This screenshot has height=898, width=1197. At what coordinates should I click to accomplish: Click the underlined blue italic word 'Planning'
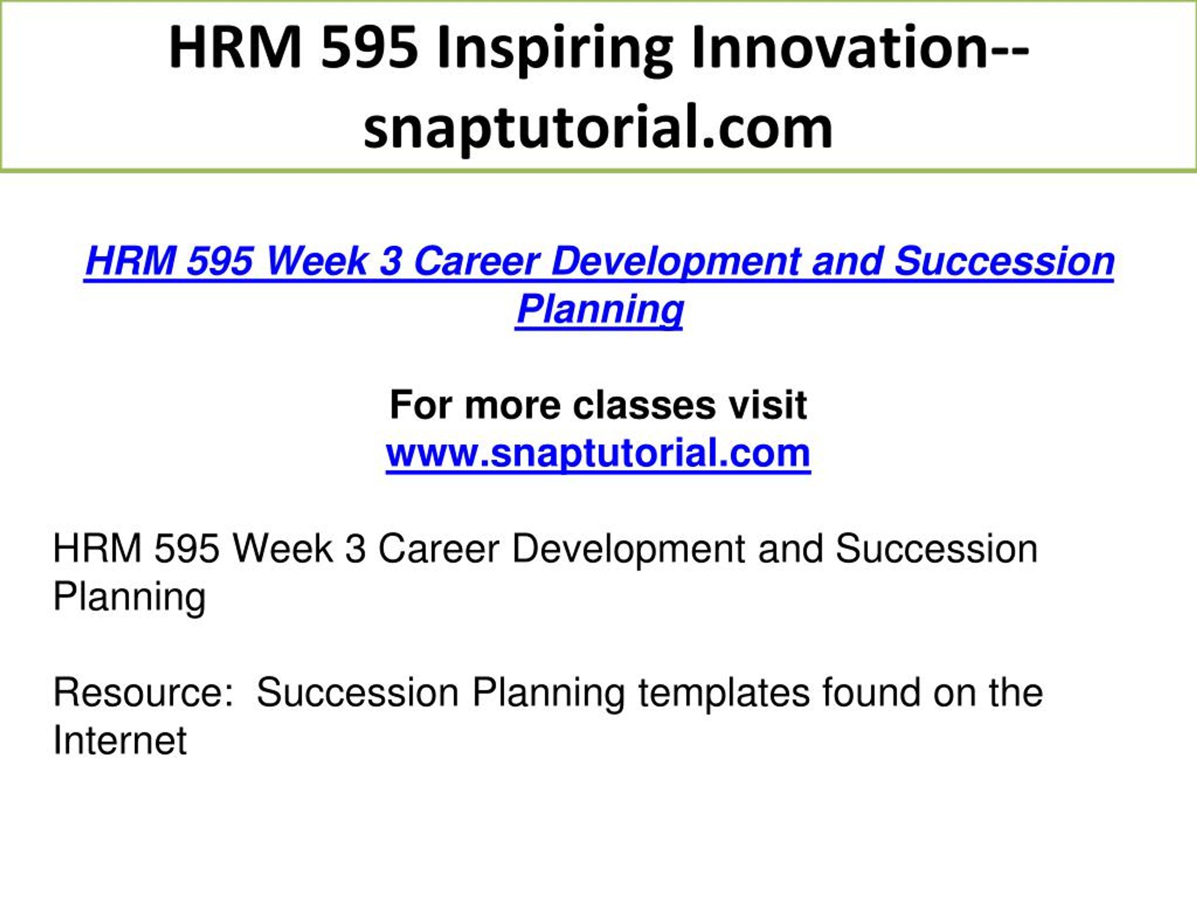[x=599, y=309]
